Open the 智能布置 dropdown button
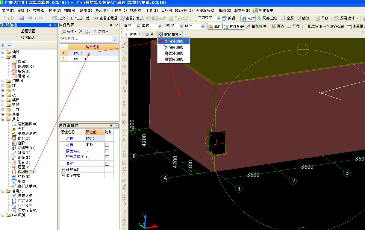The width and height of the screenshot is (365, 230). [x=170, y=34]
